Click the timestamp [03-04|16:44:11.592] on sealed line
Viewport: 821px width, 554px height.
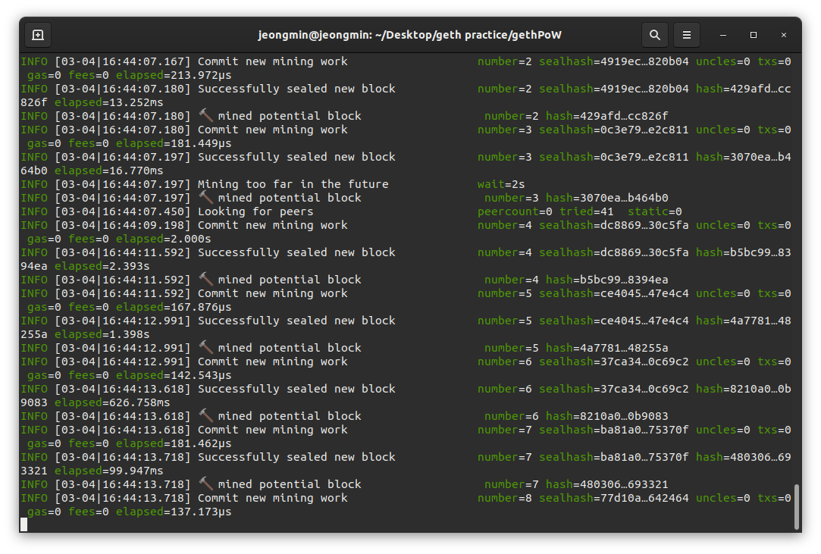pyautogui.click(x=123, y=252)
